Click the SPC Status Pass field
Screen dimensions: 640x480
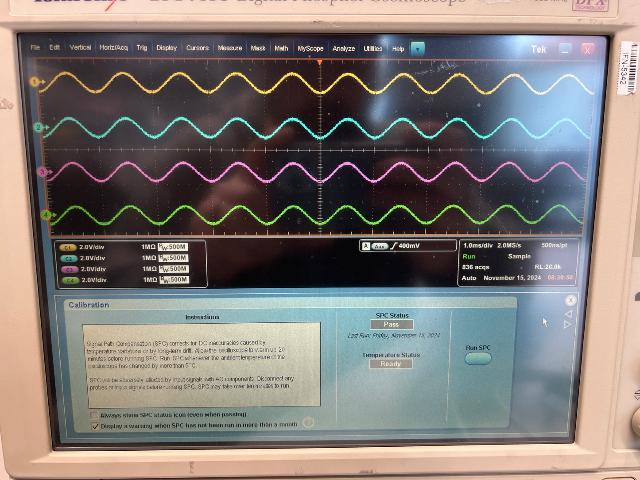tap(392, 325)
